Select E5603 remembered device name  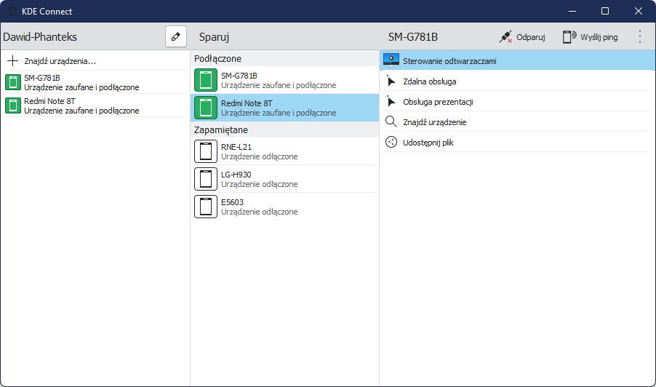click(232, 202)
